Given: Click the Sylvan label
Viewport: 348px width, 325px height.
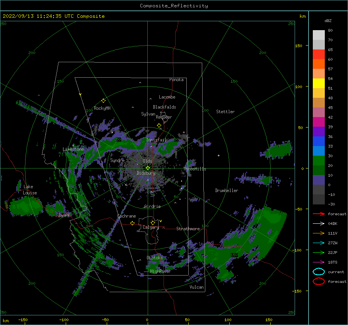Looking at the screenshot, I should coord(148,114).
